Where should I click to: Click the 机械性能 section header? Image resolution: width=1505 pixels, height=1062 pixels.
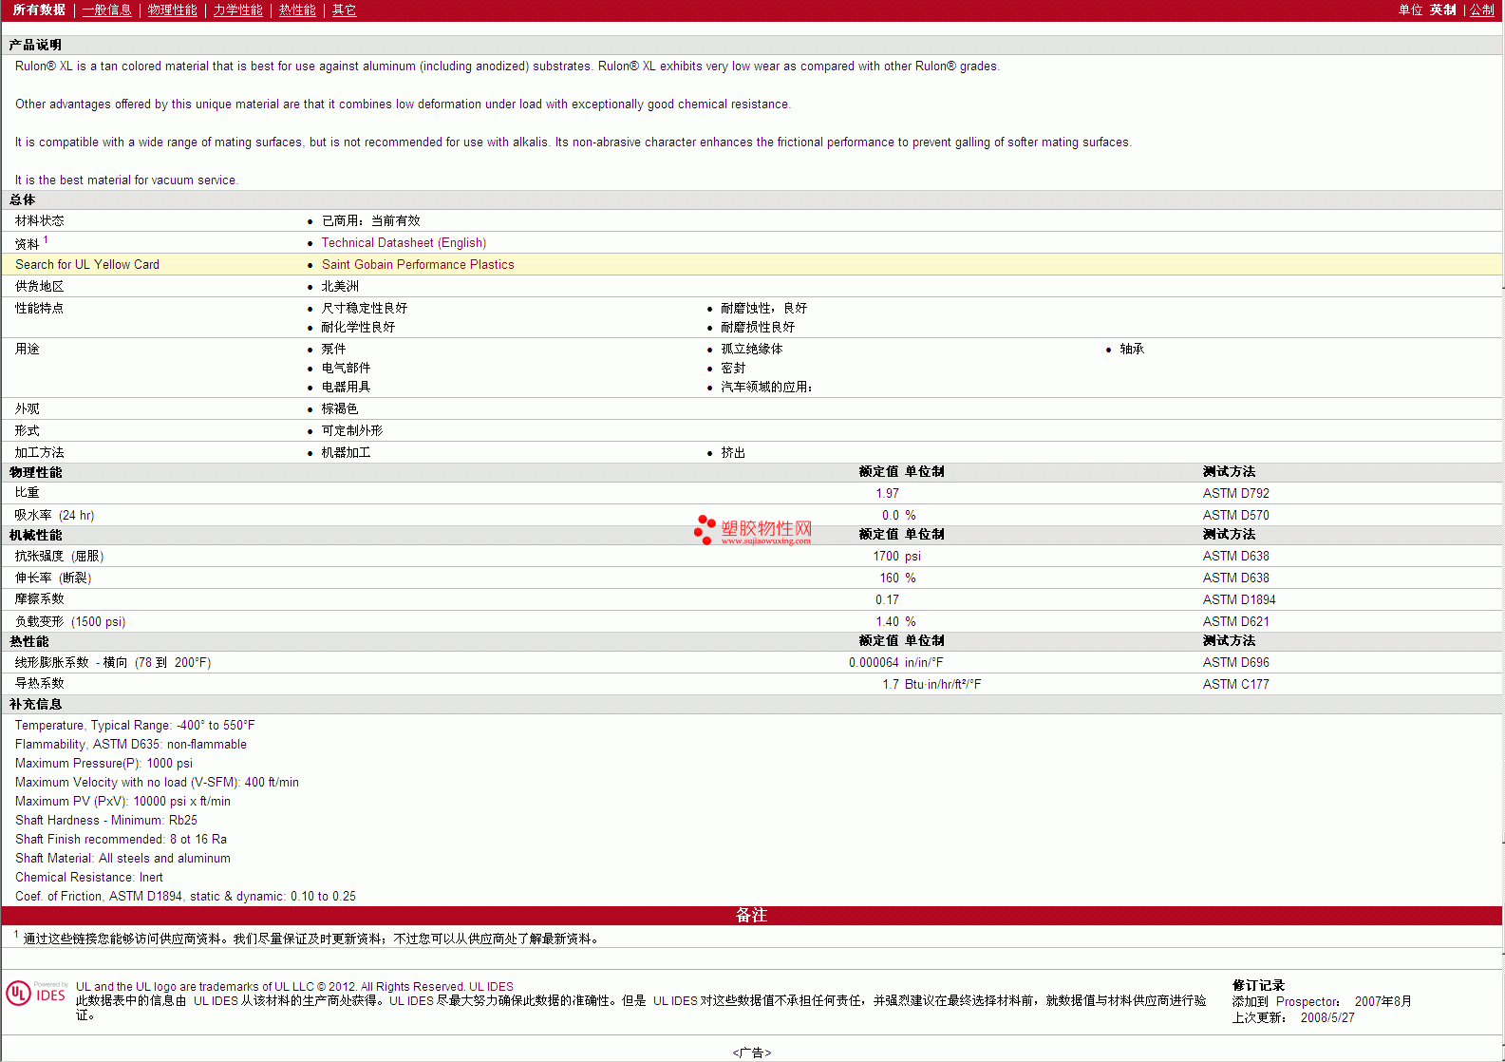[35, 535]
